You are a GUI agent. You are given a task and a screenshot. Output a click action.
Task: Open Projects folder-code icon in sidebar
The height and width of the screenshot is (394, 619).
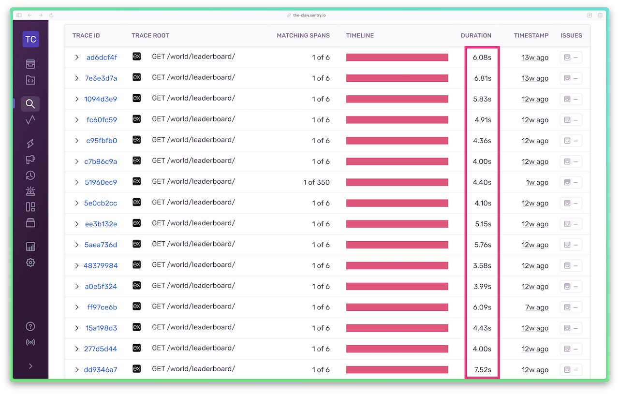(30, 80)
